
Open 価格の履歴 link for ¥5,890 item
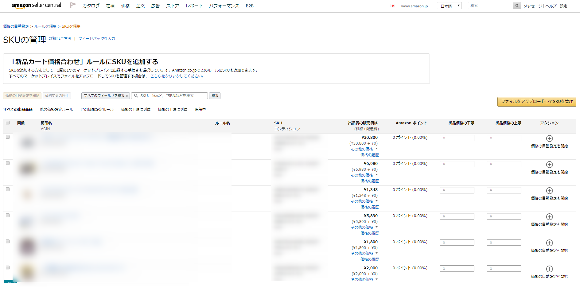tap(369, 233)
